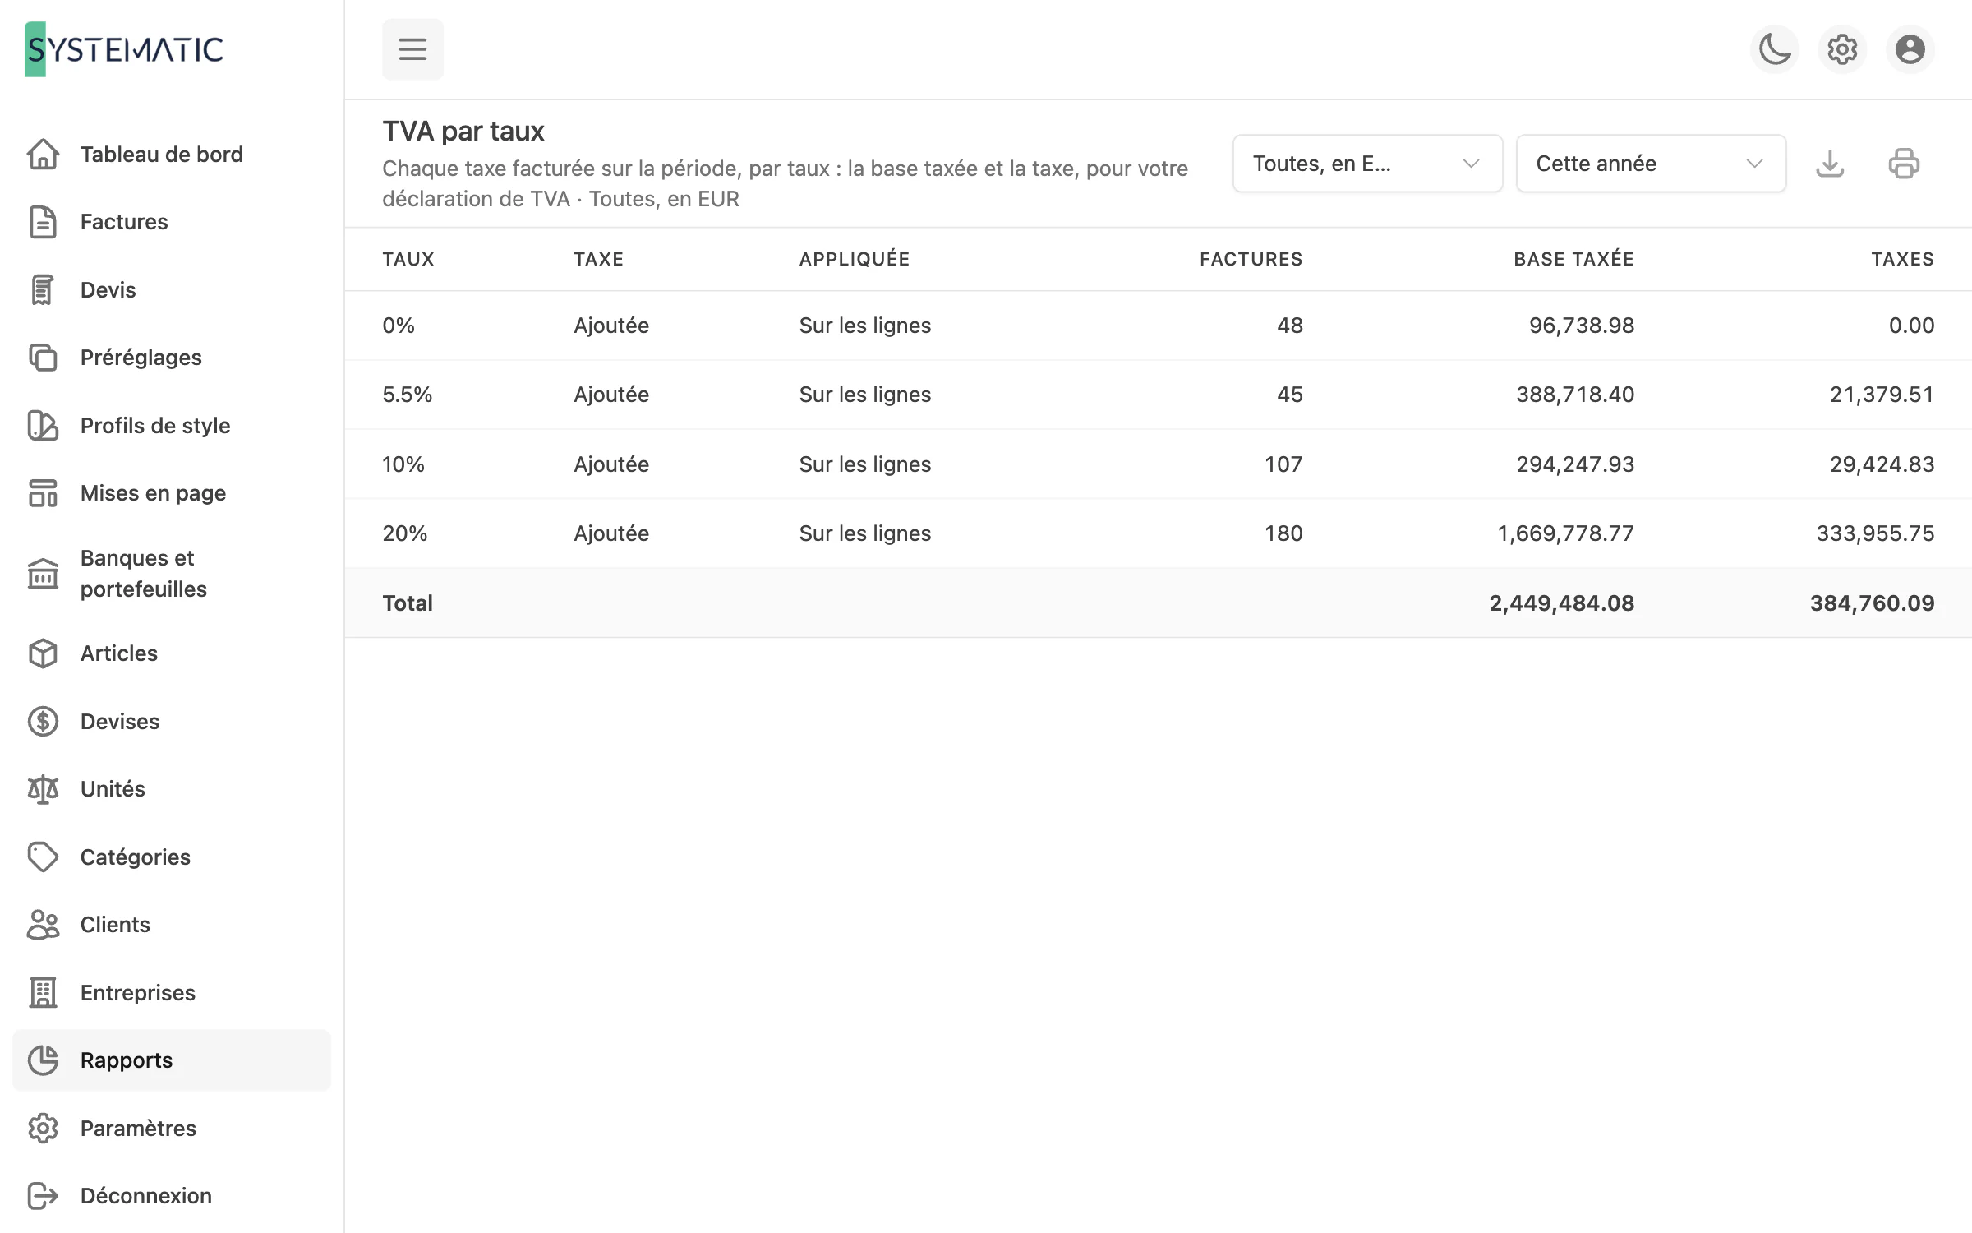The image size is (1972, 1233).
Task: Click base taxée value 1,669,778.77
Action: point(1565,533)
